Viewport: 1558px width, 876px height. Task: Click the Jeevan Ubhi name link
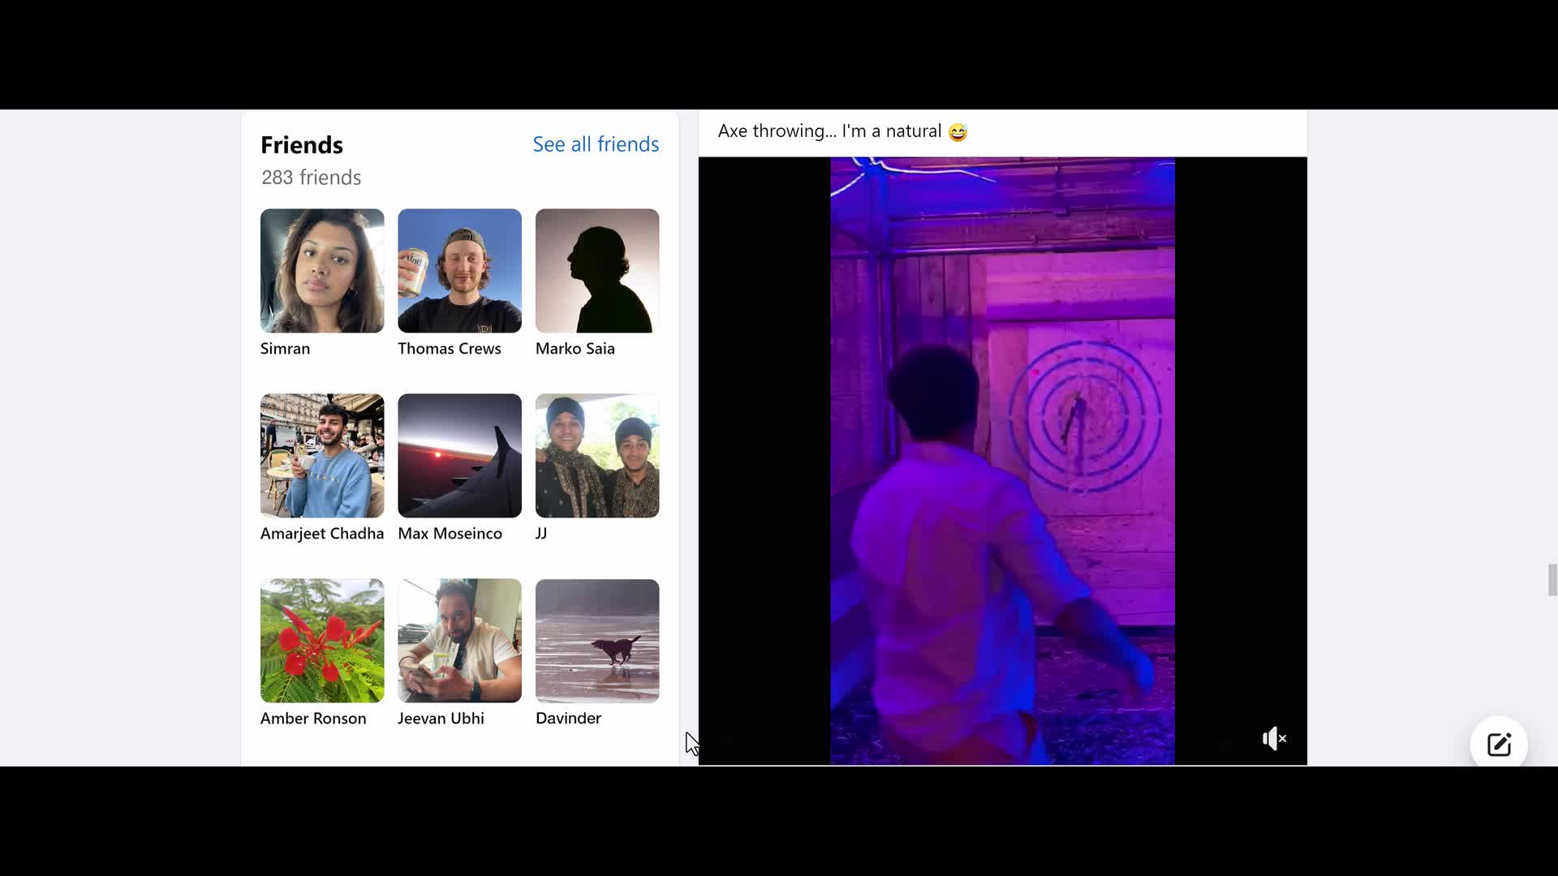click(441, 719)
